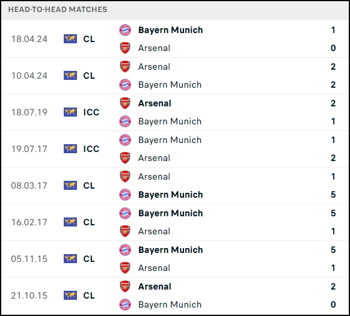Click the world flag icon beside 08.03.17
The width and height of the screenshot is (350, 316).
pyautogui.click(x=70, y=185)
